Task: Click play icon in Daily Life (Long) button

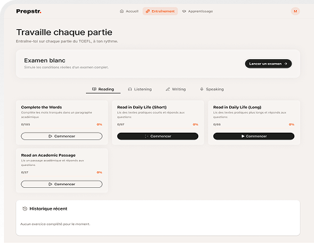Action: 243,136
